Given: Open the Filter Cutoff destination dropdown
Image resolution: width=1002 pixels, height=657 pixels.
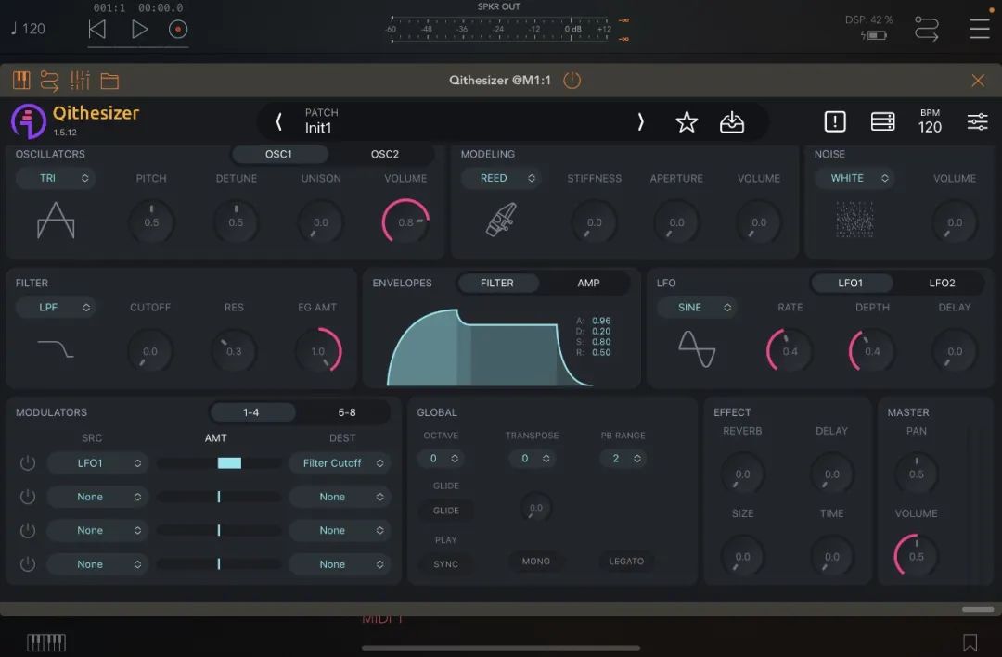Looking at the screenshot, I should click(340, 463).
